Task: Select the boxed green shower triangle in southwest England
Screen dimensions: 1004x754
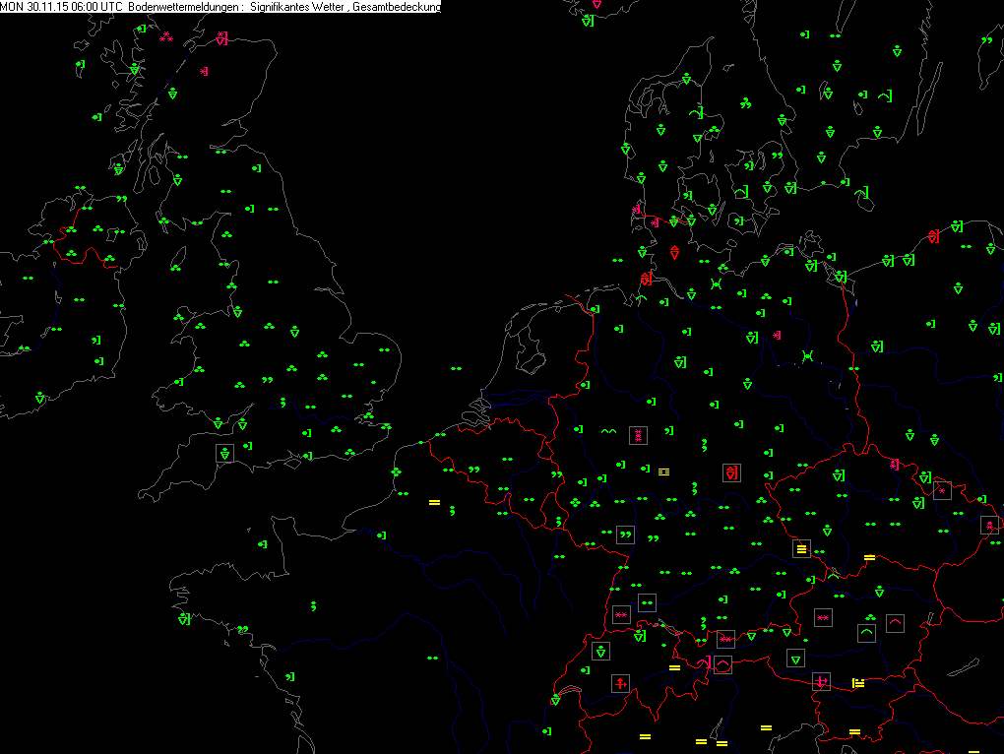Action: tap(225, 454)
